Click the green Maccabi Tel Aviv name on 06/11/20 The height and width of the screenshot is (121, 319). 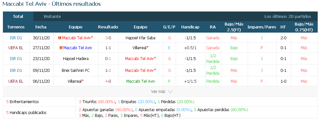pos(141,81)
